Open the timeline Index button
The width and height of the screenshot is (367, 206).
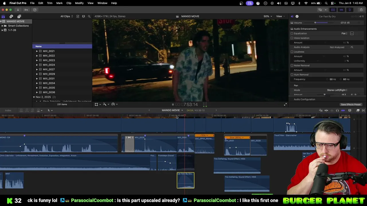click(8, 110)
